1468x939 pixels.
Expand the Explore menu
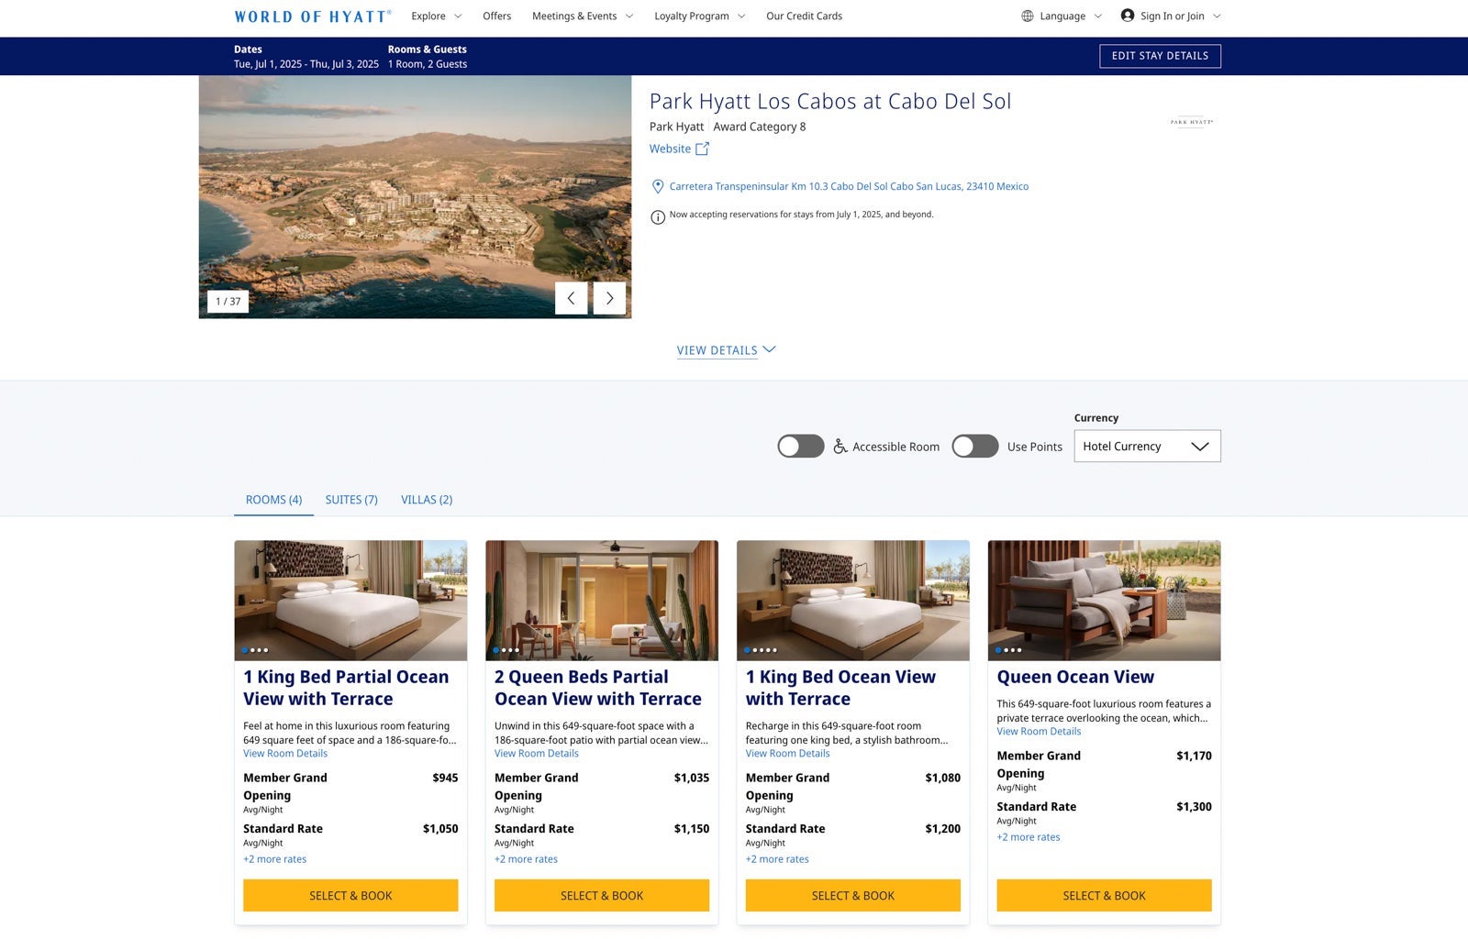437,16
